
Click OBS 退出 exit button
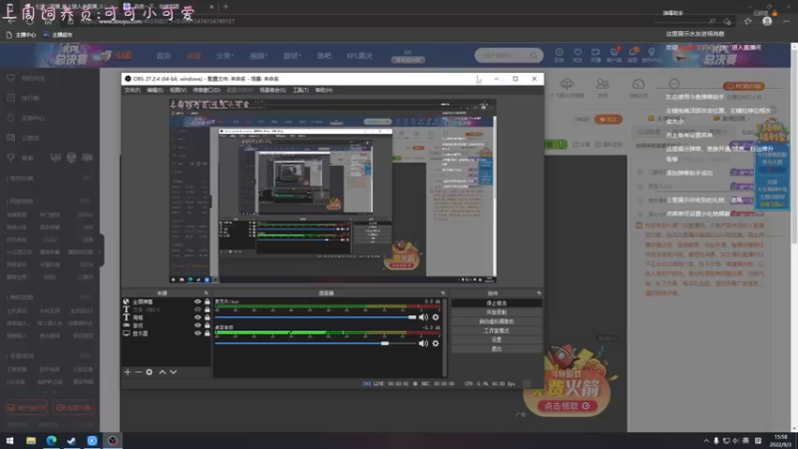pyautogui.click(x=496, y=348)
